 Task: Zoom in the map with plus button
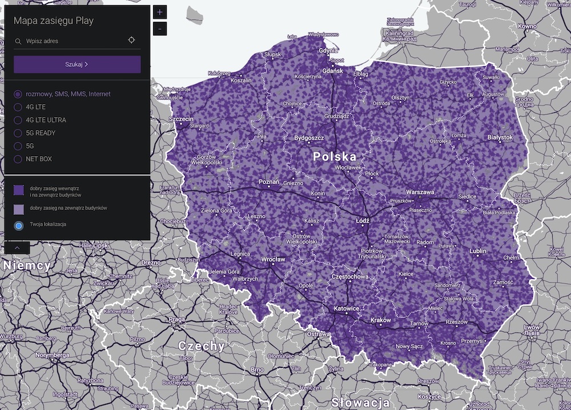tap(159, 13)
